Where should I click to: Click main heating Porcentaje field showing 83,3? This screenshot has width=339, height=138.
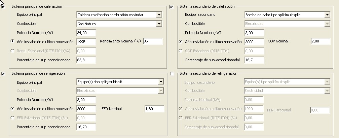coord(86,60)
